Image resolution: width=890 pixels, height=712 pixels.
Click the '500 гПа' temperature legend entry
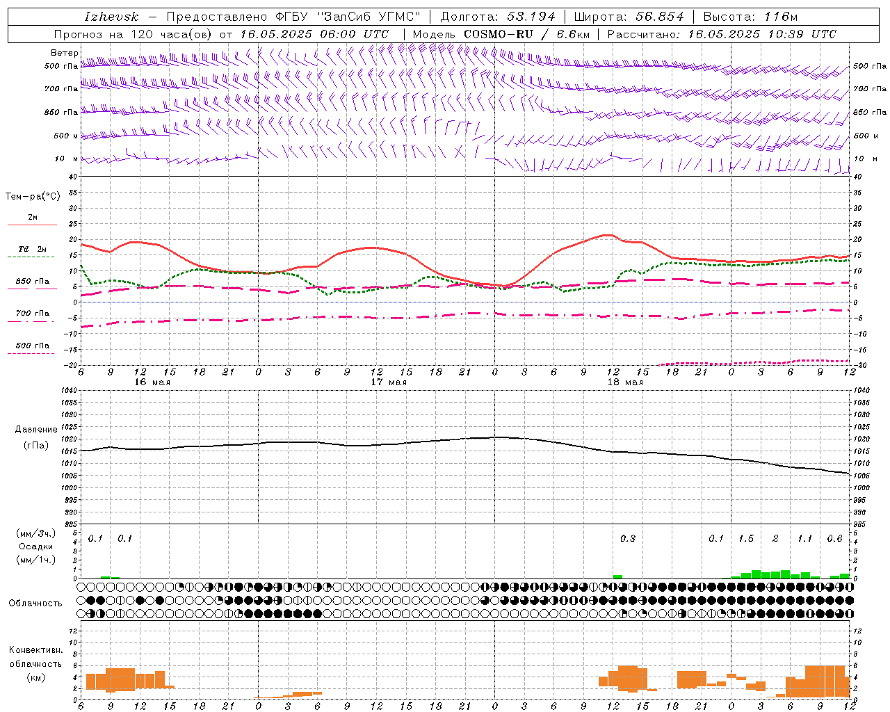click(33, 346)
